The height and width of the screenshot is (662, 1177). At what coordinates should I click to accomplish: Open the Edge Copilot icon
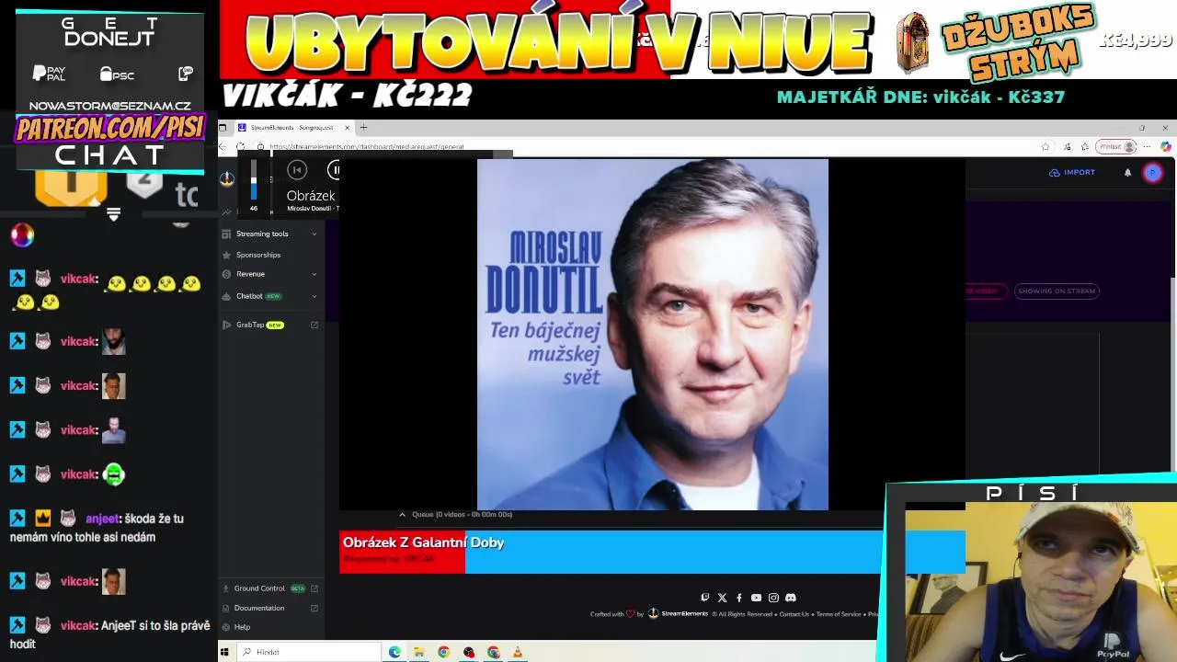pos(1166,146)
